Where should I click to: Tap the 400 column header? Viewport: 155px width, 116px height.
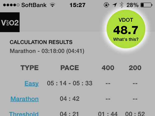[108, 68]
